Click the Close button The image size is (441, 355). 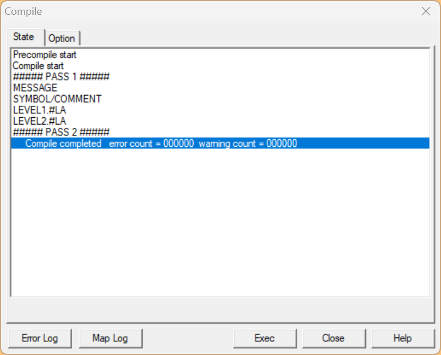334,338
